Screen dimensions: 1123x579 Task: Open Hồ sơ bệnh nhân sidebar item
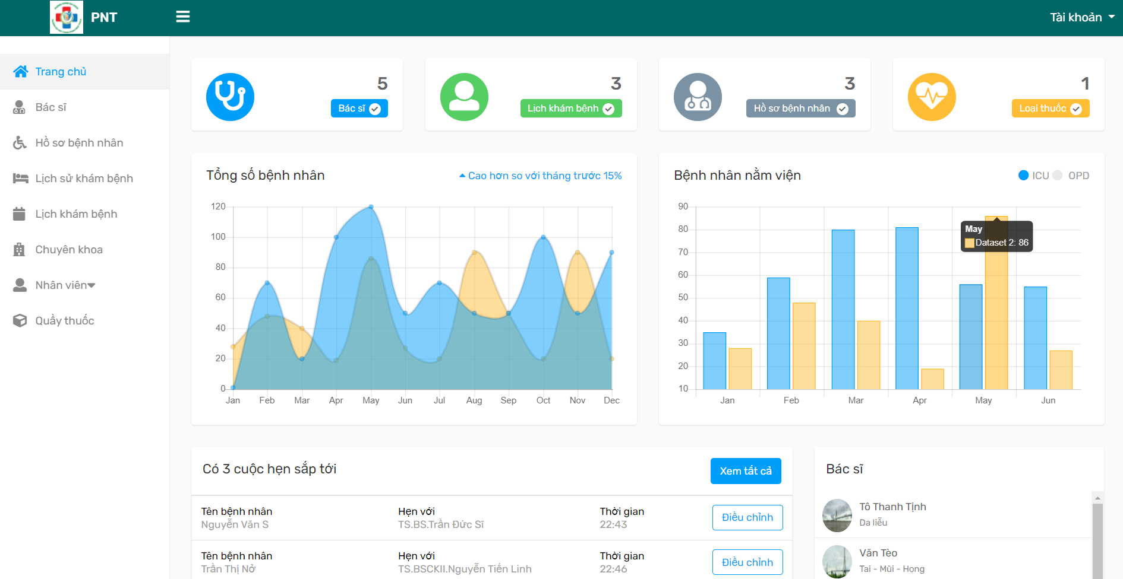[85, 143]
